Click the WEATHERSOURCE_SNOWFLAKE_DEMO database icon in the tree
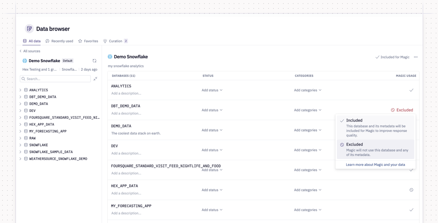Viewport: 438px width, 223px height. point(26,159)
